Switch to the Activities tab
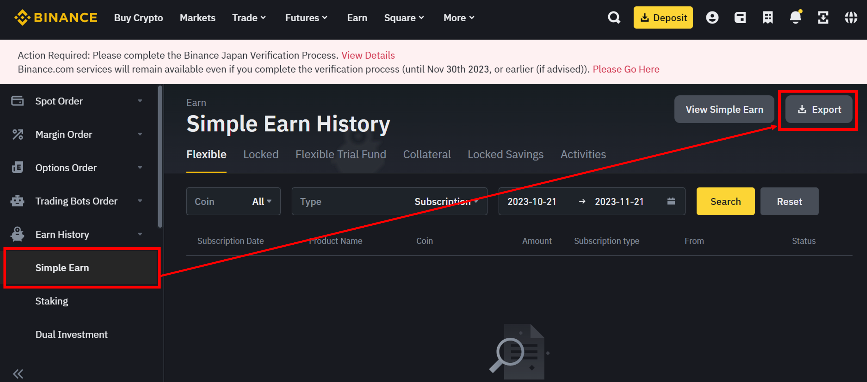The height and width of the screenshot is (382, 867). coord(583,154)
